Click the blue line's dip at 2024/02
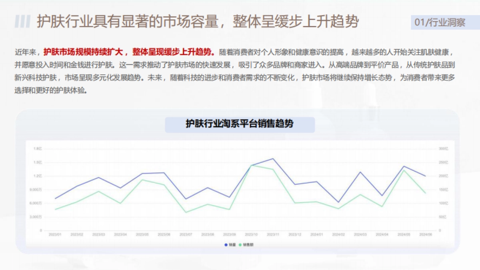Image resolution: width=480 pixels, height=270 pixels. (x=338, y=202)
